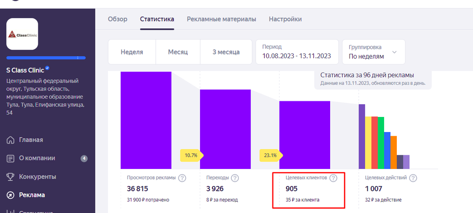Click the blue profile progress bar
The width and height of the screenshot is (473, 213).
coord(46,58)
